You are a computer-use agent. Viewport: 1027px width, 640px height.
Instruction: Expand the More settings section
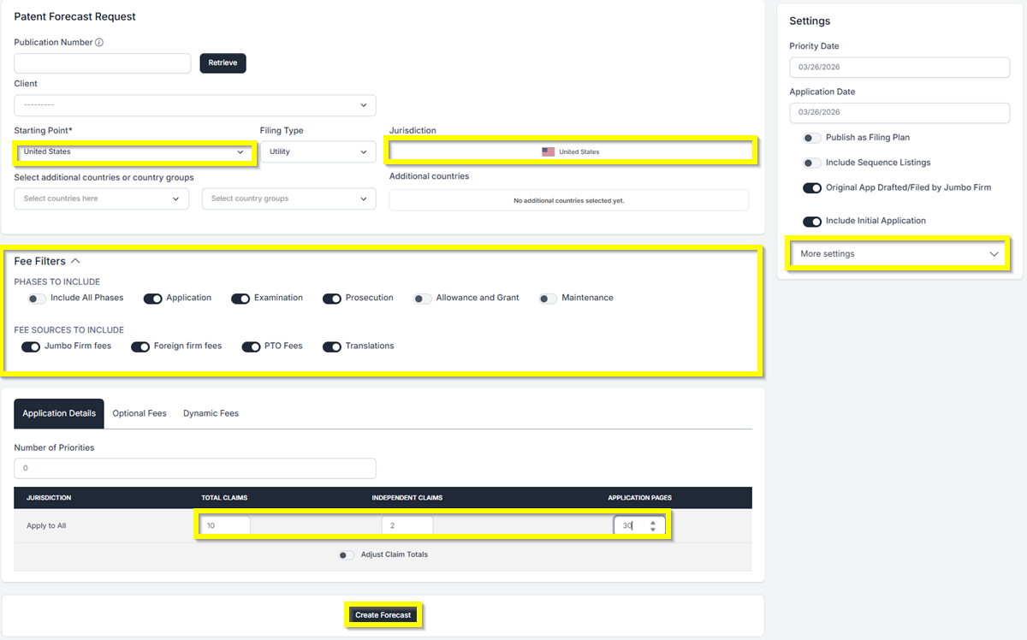click(x=899, y=254)
